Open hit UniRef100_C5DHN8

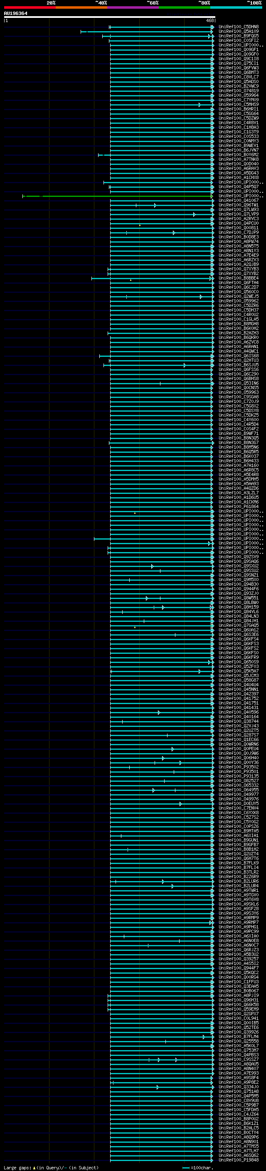coord(239,27)
